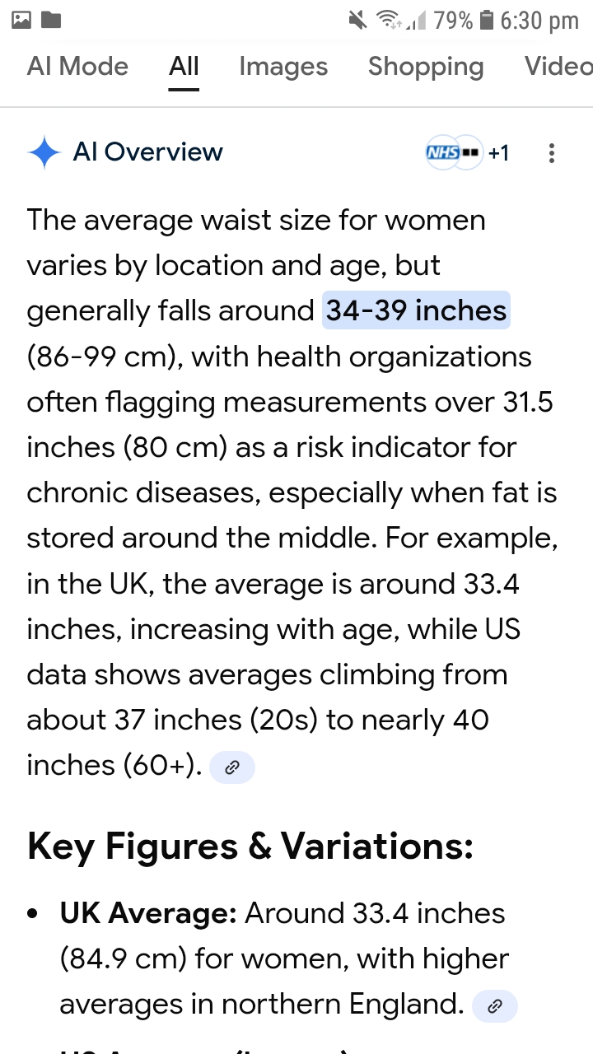Switch to the AI Mode tab

pyautogui.click(x=77, y=67)
